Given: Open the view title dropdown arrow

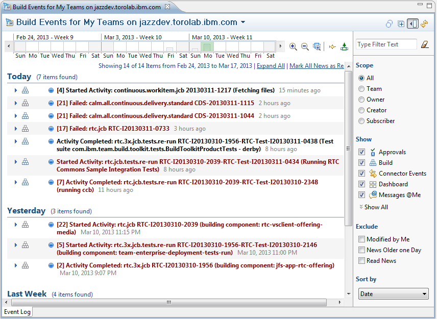Looking at the screenshot, I should pyautogui.click(x=243, y=22).
